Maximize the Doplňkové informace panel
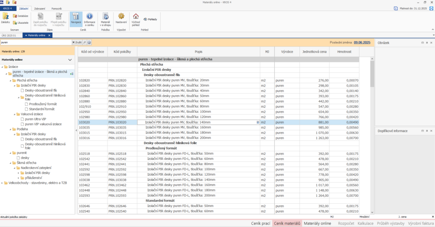This screenshot has height=227, width=435. [423, 131]
